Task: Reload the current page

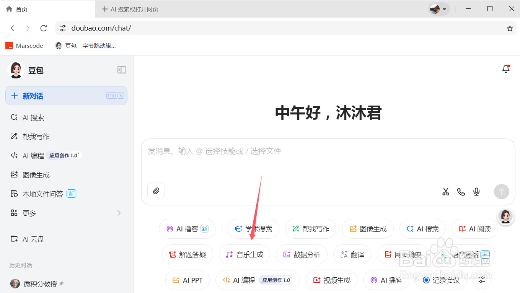Action: pos(44,28)
